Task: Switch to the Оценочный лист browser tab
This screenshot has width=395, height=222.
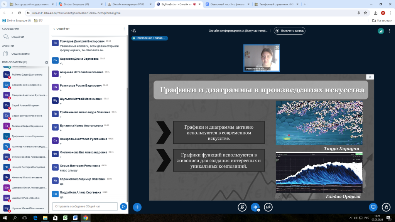Action: pyautogui.click(x=227, y=4)
